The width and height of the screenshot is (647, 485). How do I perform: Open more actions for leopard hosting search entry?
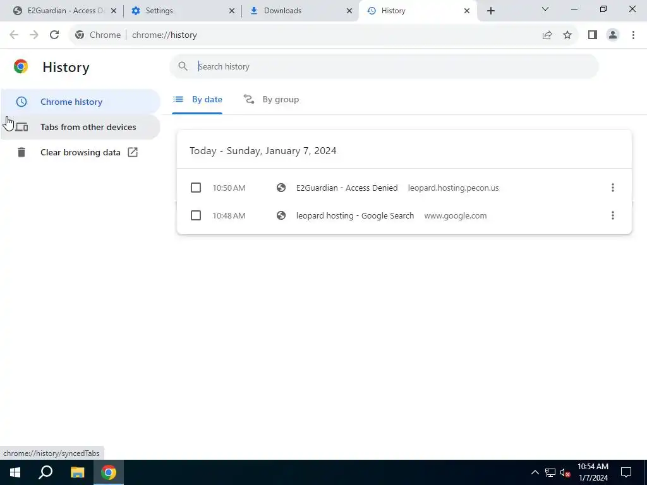613,215
